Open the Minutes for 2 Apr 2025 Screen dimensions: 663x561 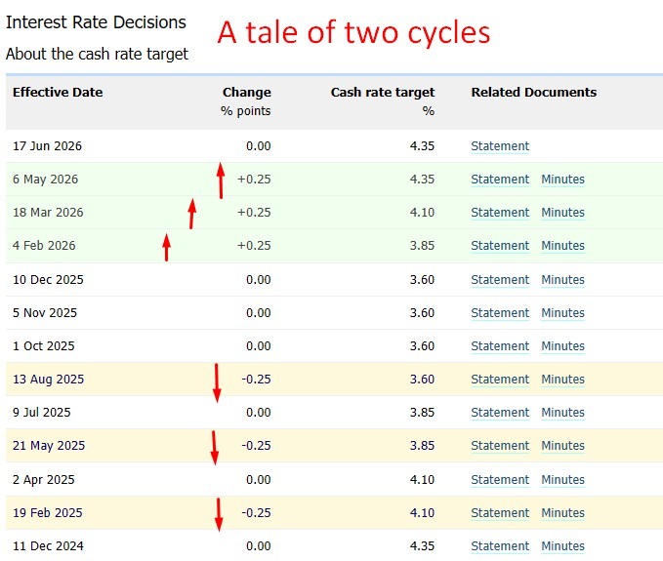tap(562, 480)
